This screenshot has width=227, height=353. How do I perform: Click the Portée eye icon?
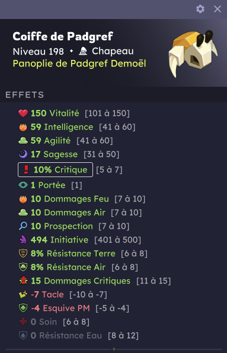coord(23,185)
